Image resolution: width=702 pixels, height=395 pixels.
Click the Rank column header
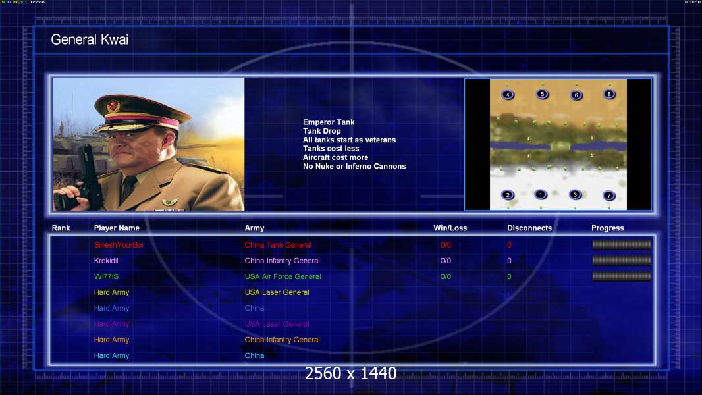(x=61, y=228)
